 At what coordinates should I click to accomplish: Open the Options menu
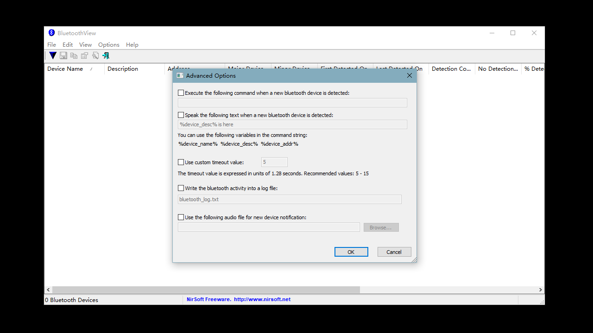tap(108, 44)
